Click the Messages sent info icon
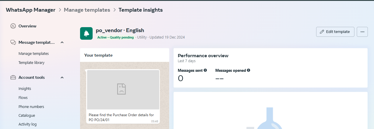374x129 pixels. [x=205, y=70]
